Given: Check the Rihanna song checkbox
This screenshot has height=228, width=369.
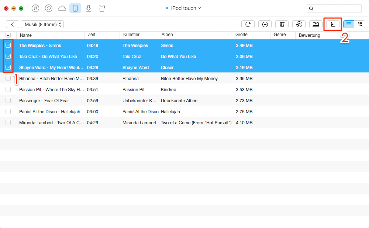Looking at the screenshot, I should [8, 78].
